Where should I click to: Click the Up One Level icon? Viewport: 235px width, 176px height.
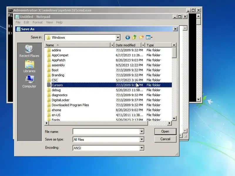135,37
